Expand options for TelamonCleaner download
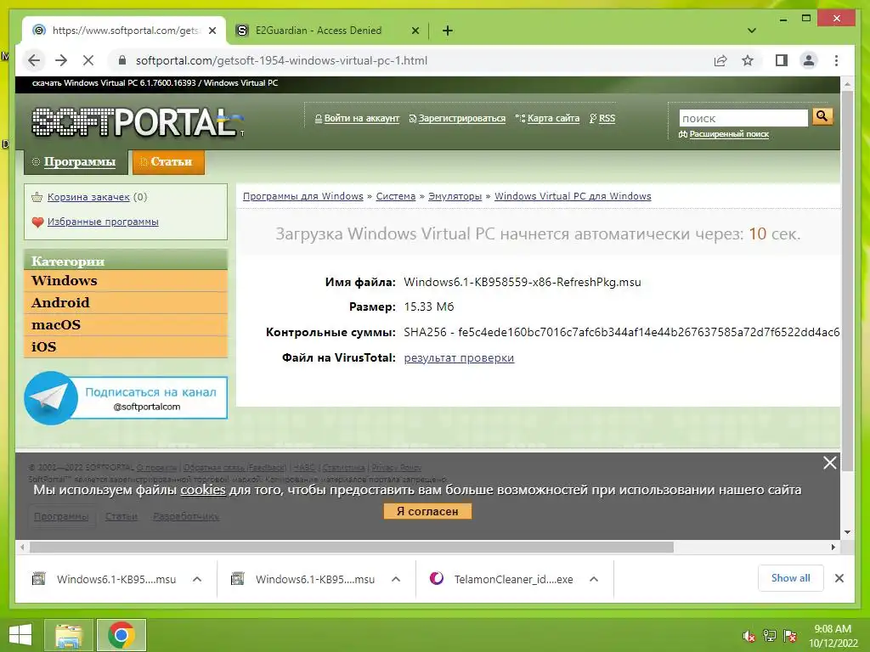Viewport: 870px width, 652px height. click(594, 579)
